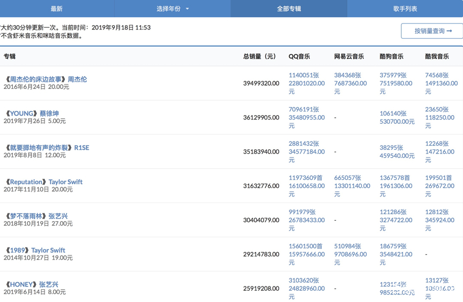This screenshot has width=463, height=302.
Task: Select total sales 39499320.00
Action: [261, 84]
